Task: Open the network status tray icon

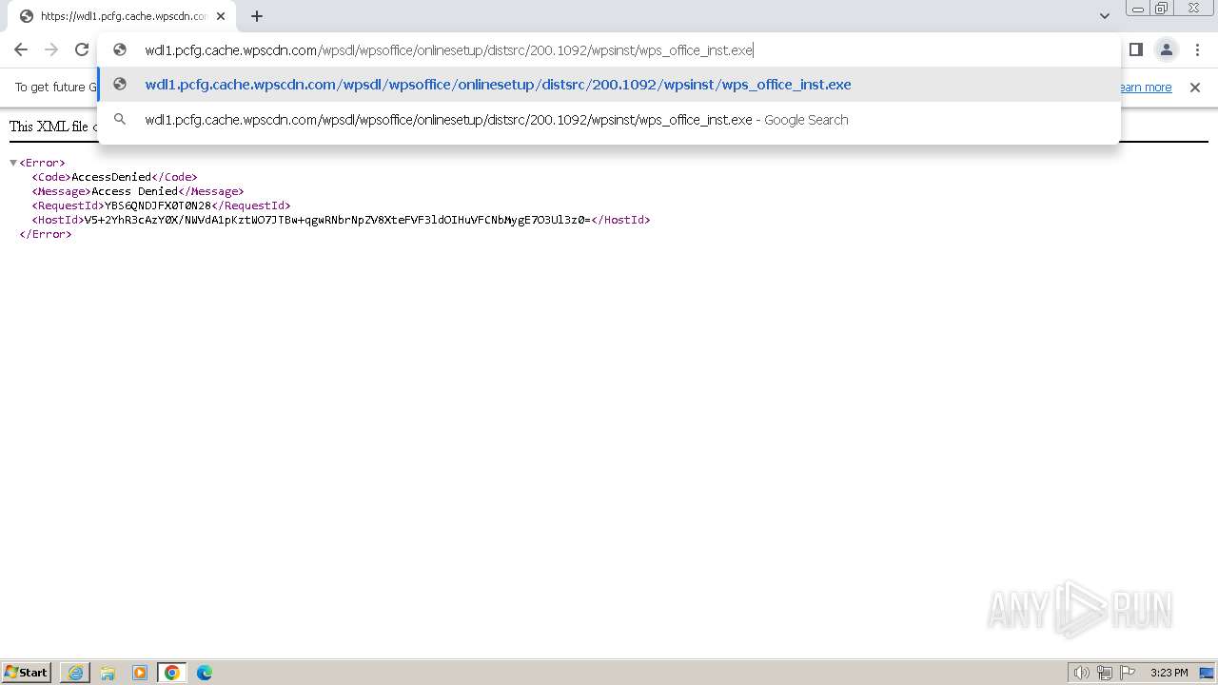Action: (1105, 673)
